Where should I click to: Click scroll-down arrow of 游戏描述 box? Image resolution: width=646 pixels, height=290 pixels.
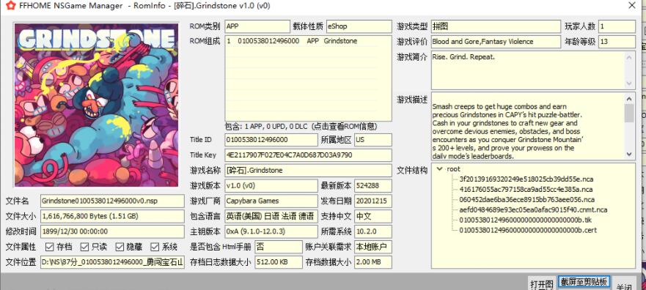[x=629, y=154]
